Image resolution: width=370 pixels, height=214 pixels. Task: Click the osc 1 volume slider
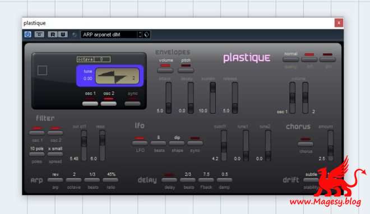293,97
